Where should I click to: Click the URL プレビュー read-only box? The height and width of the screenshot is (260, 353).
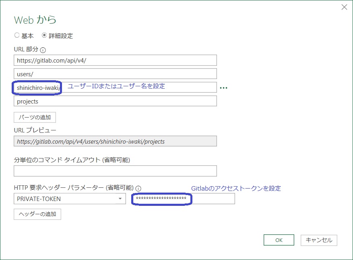coord(115,141)
